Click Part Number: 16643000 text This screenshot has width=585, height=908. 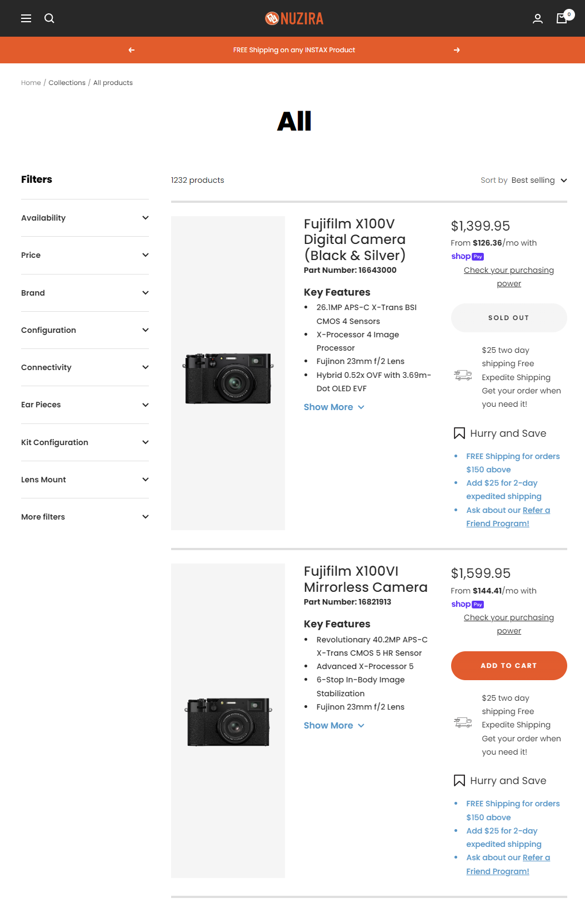[x=350, y=270]
